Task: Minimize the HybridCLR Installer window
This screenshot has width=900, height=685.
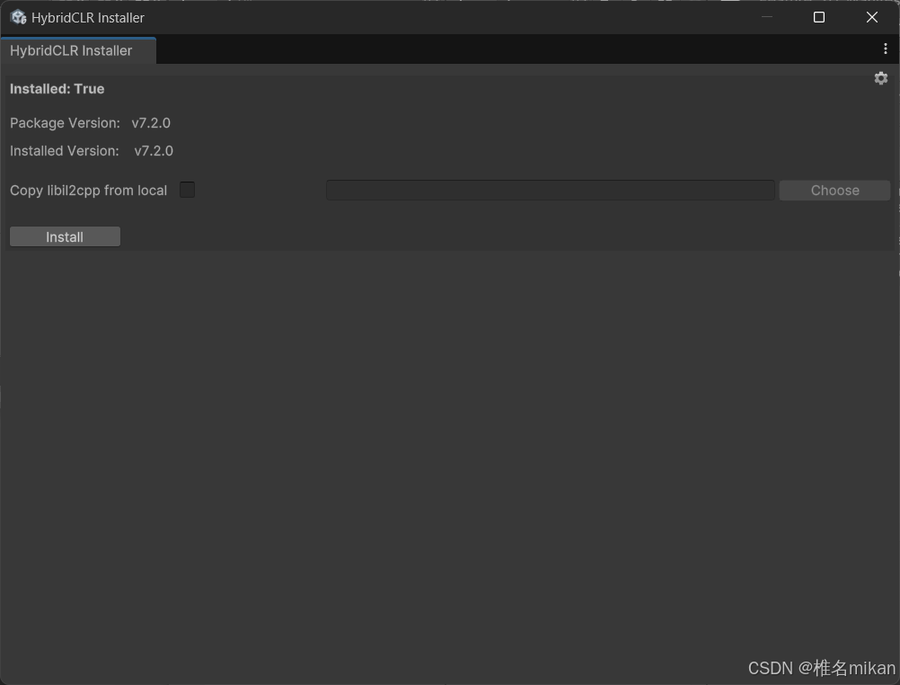Action: [x=766, y=16]
